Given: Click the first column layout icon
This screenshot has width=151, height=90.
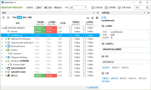Looking at the screenshot, I should pos(4,18).
